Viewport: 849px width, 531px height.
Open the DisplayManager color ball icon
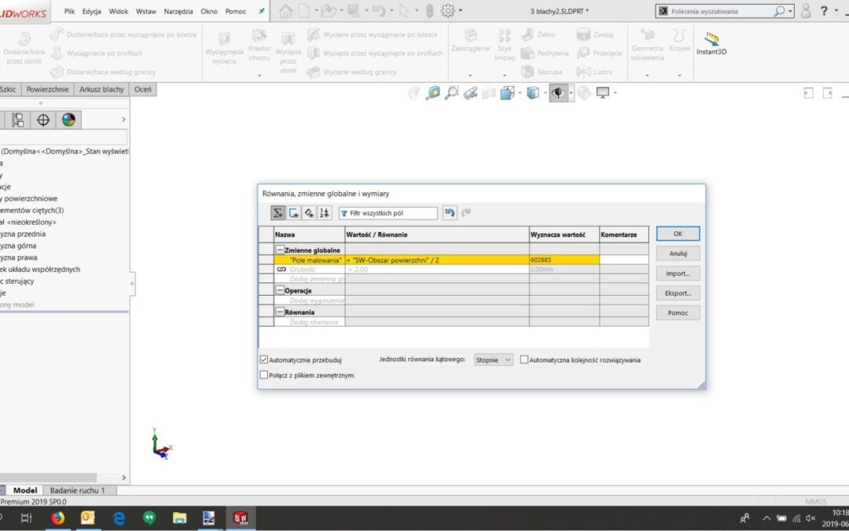pyautogui.click(x=68, y=120)
